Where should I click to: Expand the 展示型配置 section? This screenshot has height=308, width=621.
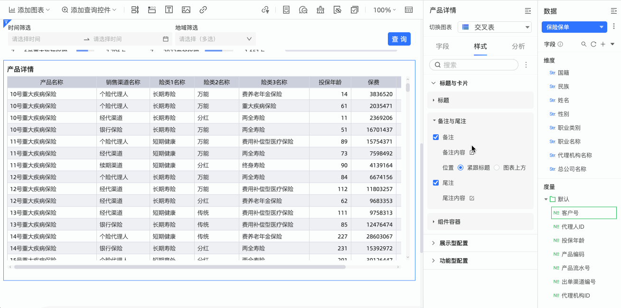(453, 243)
